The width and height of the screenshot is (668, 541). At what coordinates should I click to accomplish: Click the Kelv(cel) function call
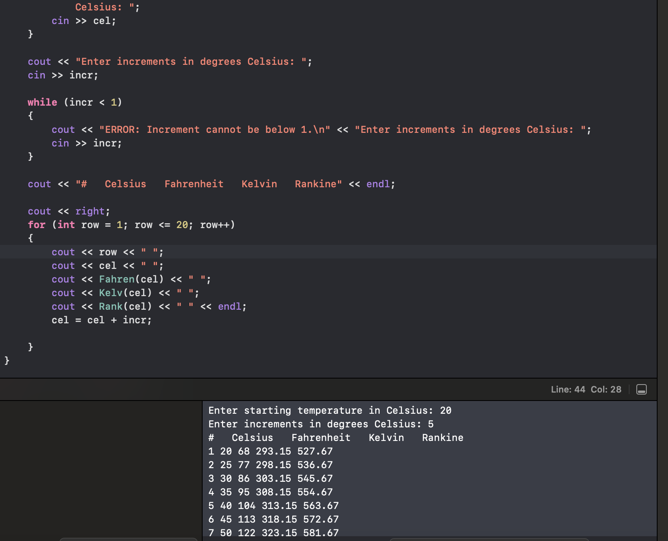coord(125,293)
